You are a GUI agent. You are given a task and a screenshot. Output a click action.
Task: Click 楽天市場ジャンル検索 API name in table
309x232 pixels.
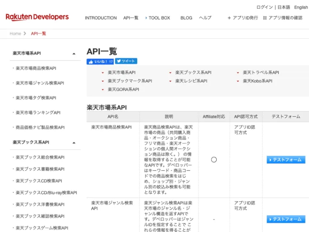[112, 206]
